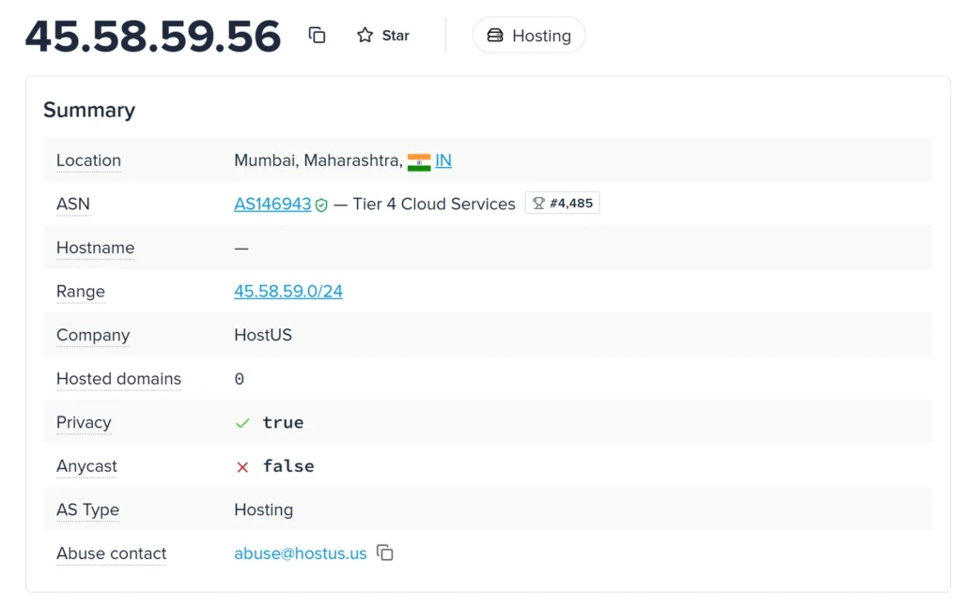Click the #4,485 rank badge
Viewport: 962px width, 606px height.
[563, 204]
